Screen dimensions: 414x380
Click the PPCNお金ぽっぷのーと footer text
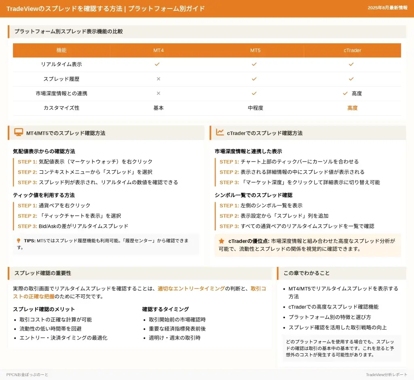(x=27, y=374)
